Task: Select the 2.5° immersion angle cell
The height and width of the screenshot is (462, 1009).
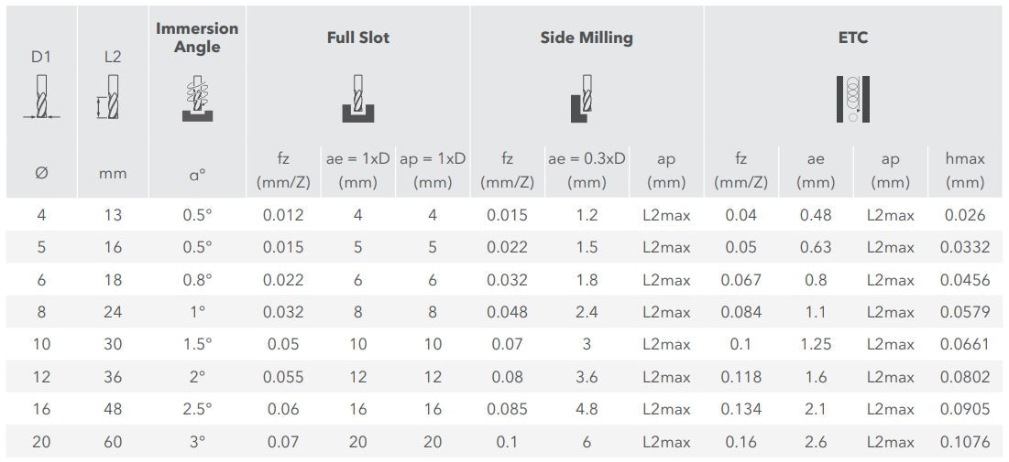Action: click(x=197, y=410)
